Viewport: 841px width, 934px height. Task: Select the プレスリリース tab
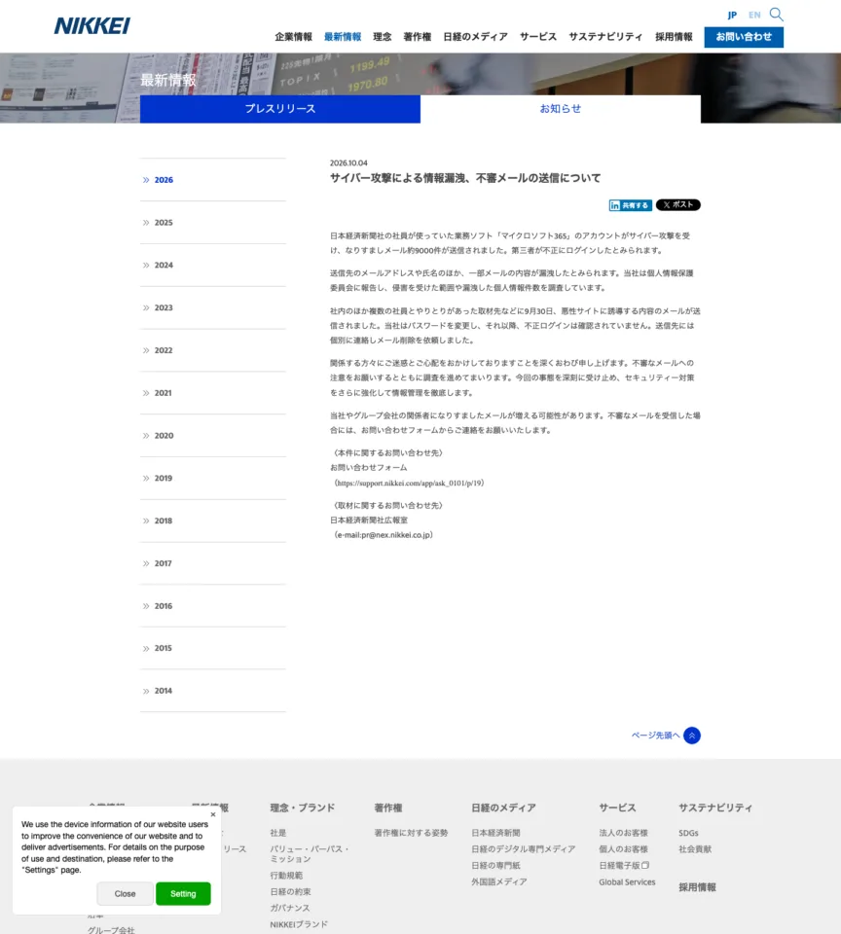pos(280,109)
